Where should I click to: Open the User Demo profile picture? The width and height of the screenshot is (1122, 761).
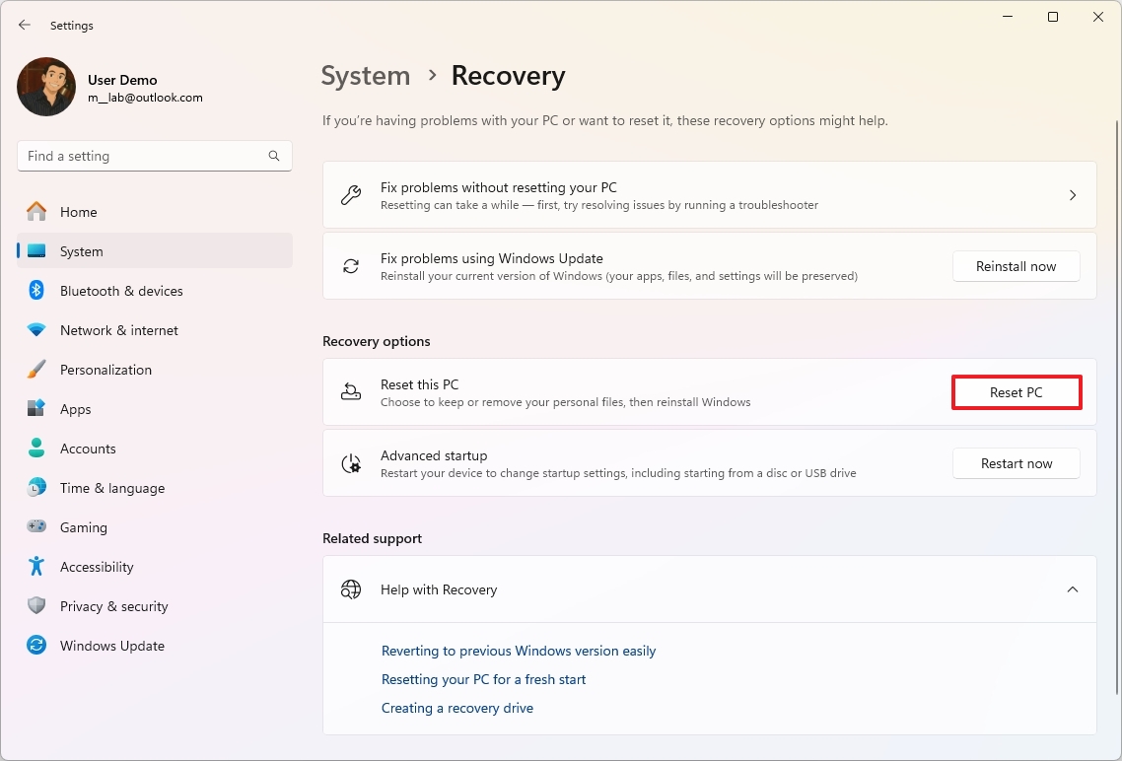[x=46, y=87]
